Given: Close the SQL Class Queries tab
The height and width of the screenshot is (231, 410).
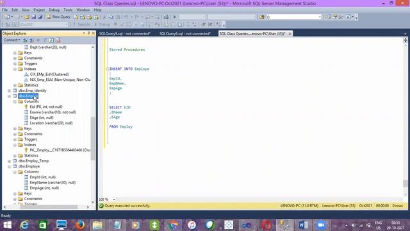Looking at the screenshot, I should click(290, 33).
